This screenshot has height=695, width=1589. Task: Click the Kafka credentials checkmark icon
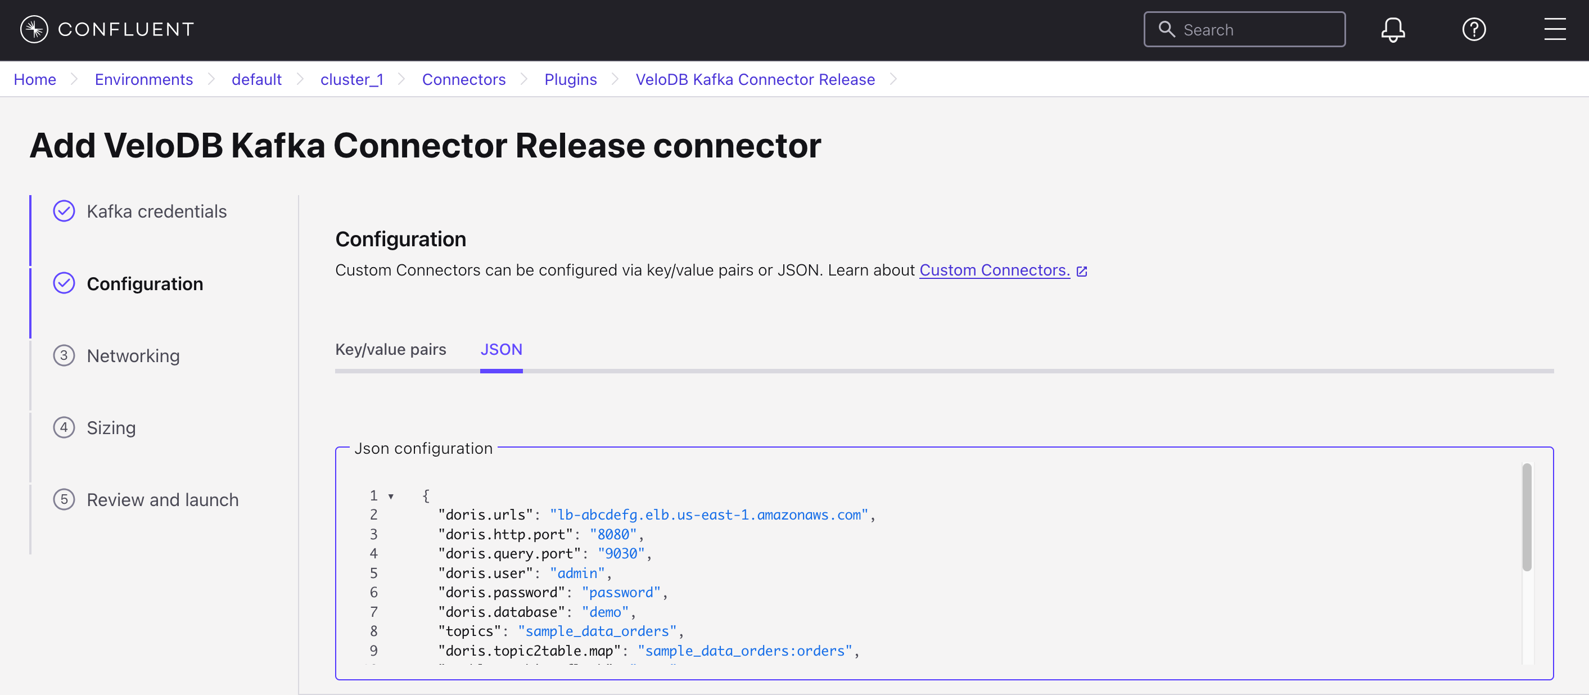(x=64, y=211)
